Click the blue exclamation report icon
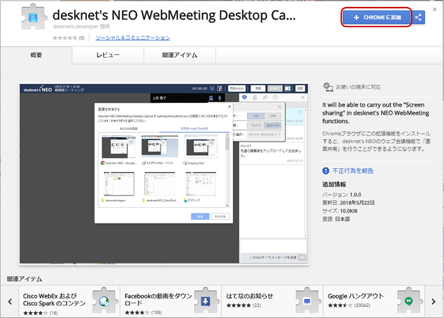The width and height of the screenshot is (444, 318). point(325,171)
